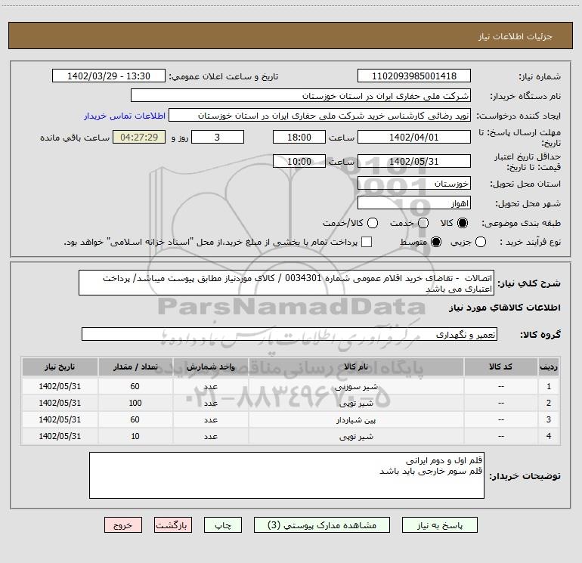
Task: Click the response deadline time 18:00 field
Action: 299,137
